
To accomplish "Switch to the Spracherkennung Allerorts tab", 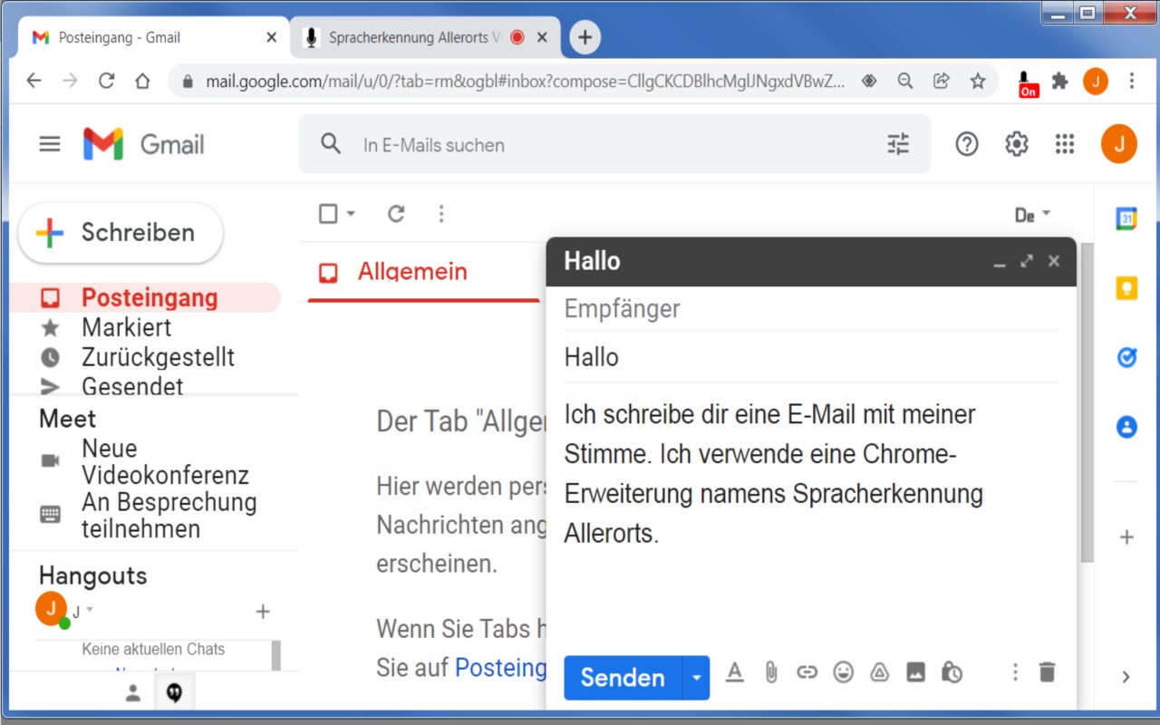I will click(x=426, y=37).
